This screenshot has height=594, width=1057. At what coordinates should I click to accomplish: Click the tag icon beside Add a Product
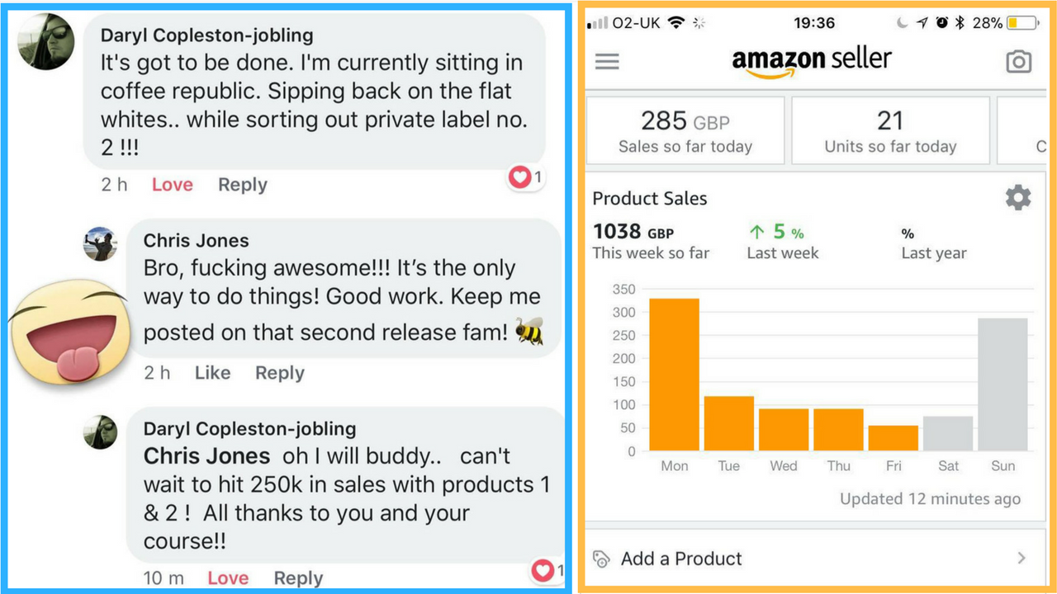point(601,559)
